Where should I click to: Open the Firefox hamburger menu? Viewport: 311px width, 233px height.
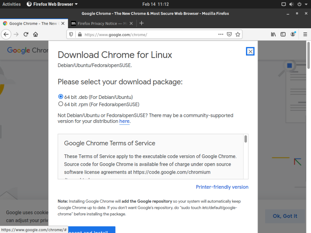305,34
